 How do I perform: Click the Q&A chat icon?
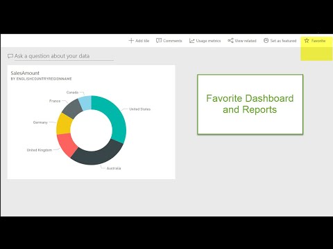pyautogui.click(x=10, y=56)
